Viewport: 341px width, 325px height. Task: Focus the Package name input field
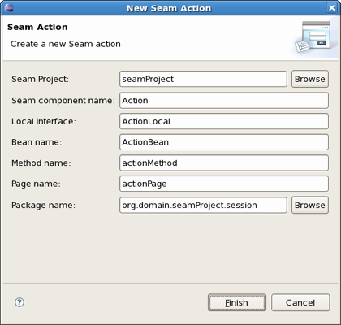coord(203,205)
